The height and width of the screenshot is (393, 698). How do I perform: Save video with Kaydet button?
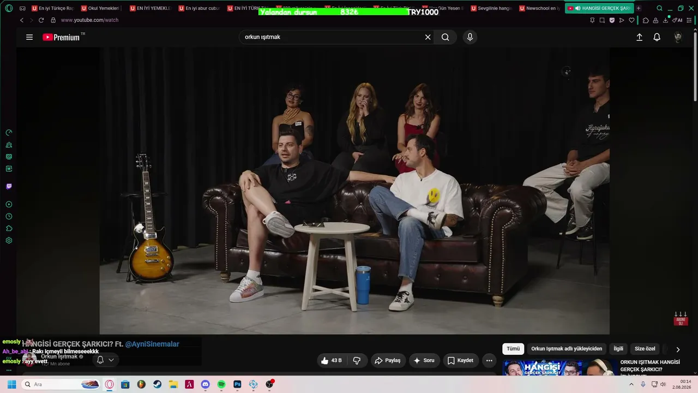click(x=461, y=360)
